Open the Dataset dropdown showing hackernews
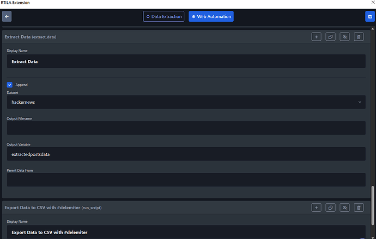This screenshot has height=239, width=376. [x=186, y=102]
